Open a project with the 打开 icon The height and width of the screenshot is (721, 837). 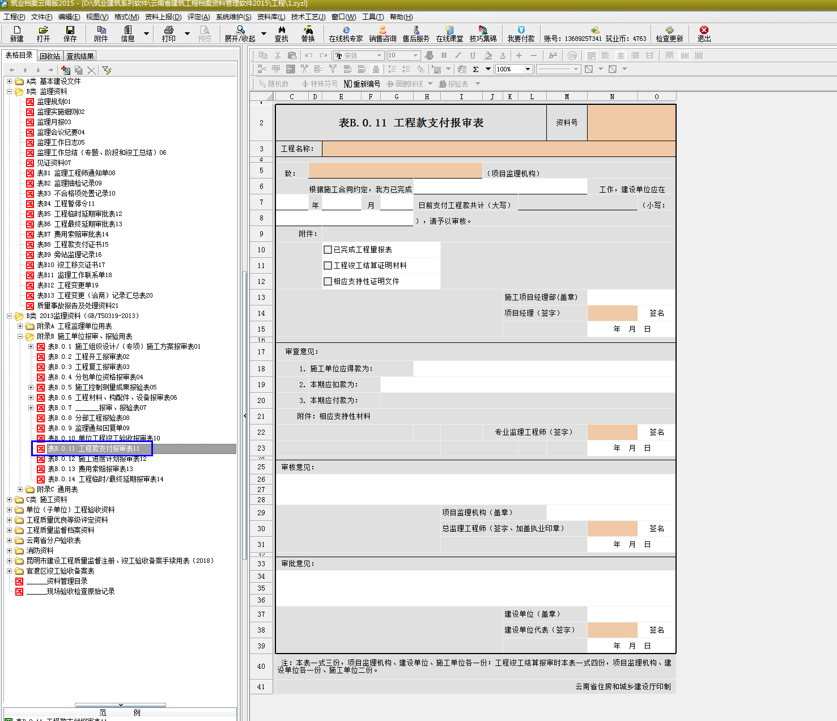click(x=43, y=33)
